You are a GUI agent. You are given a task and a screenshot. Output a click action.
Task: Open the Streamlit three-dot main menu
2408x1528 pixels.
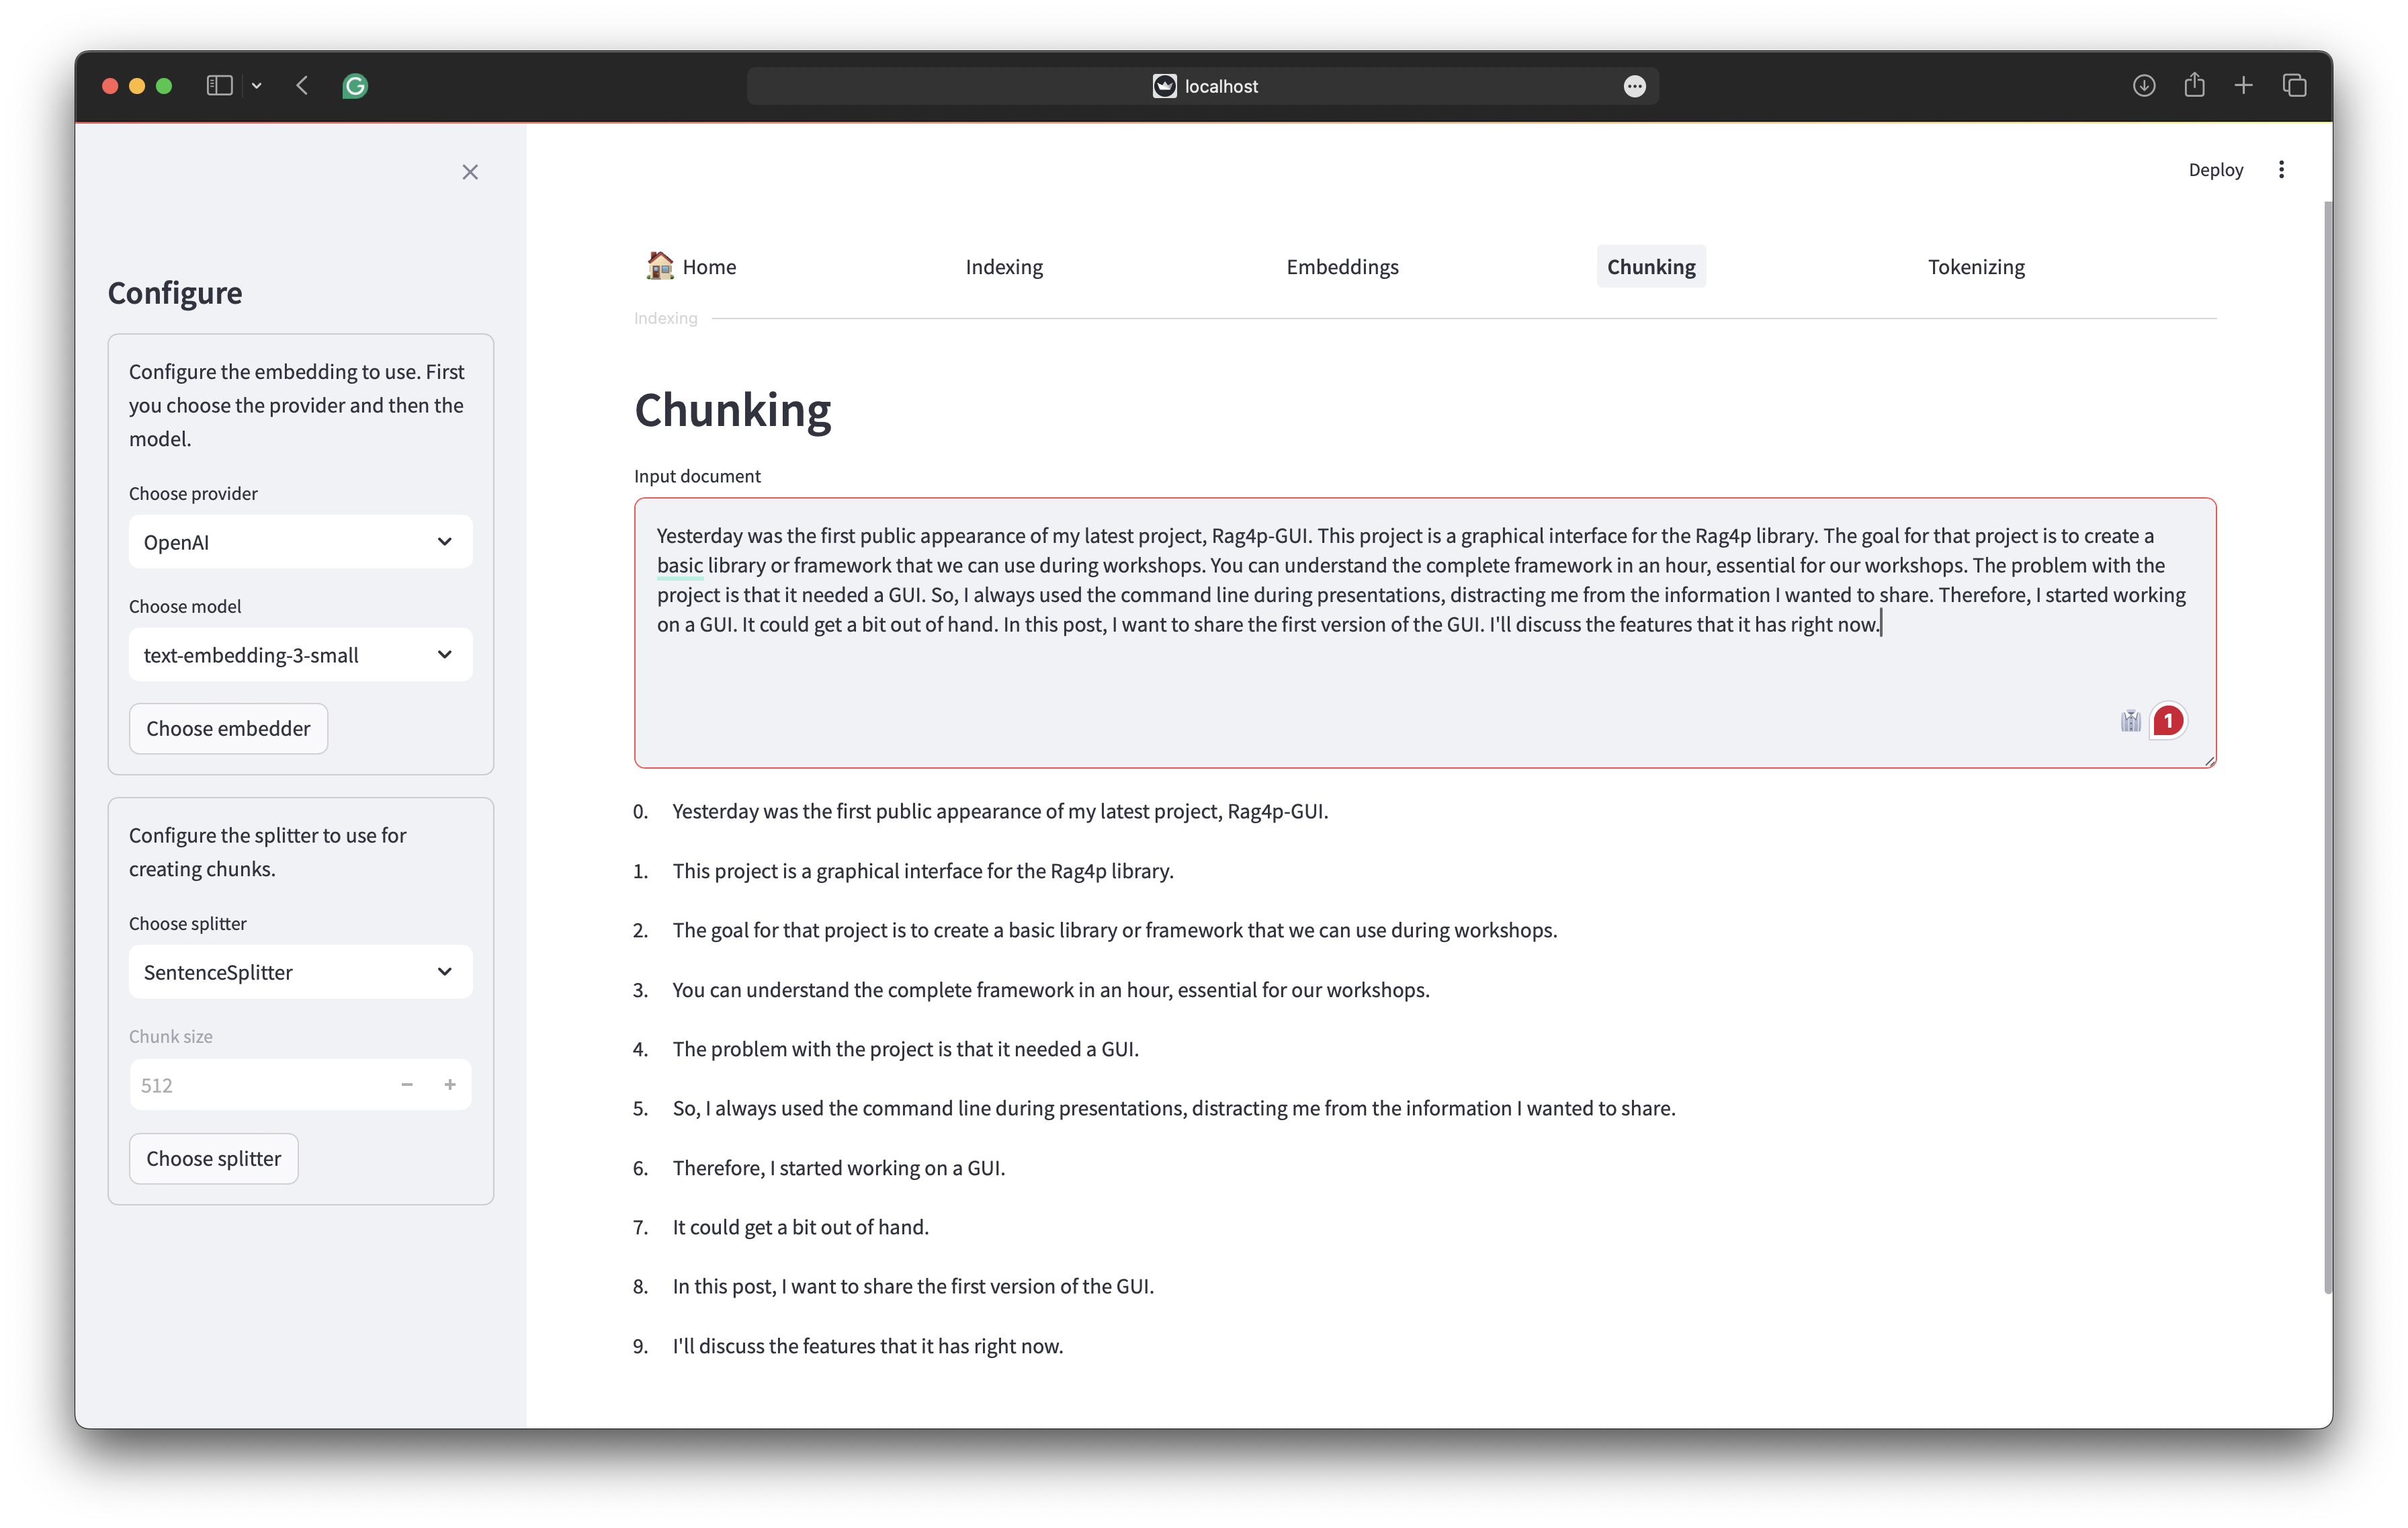[2281, 169]
